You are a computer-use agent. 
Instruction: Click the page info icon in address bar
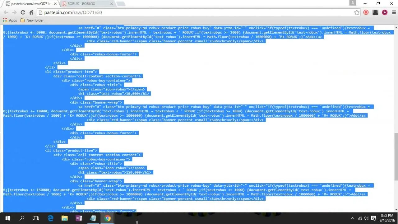click(40, 12)
